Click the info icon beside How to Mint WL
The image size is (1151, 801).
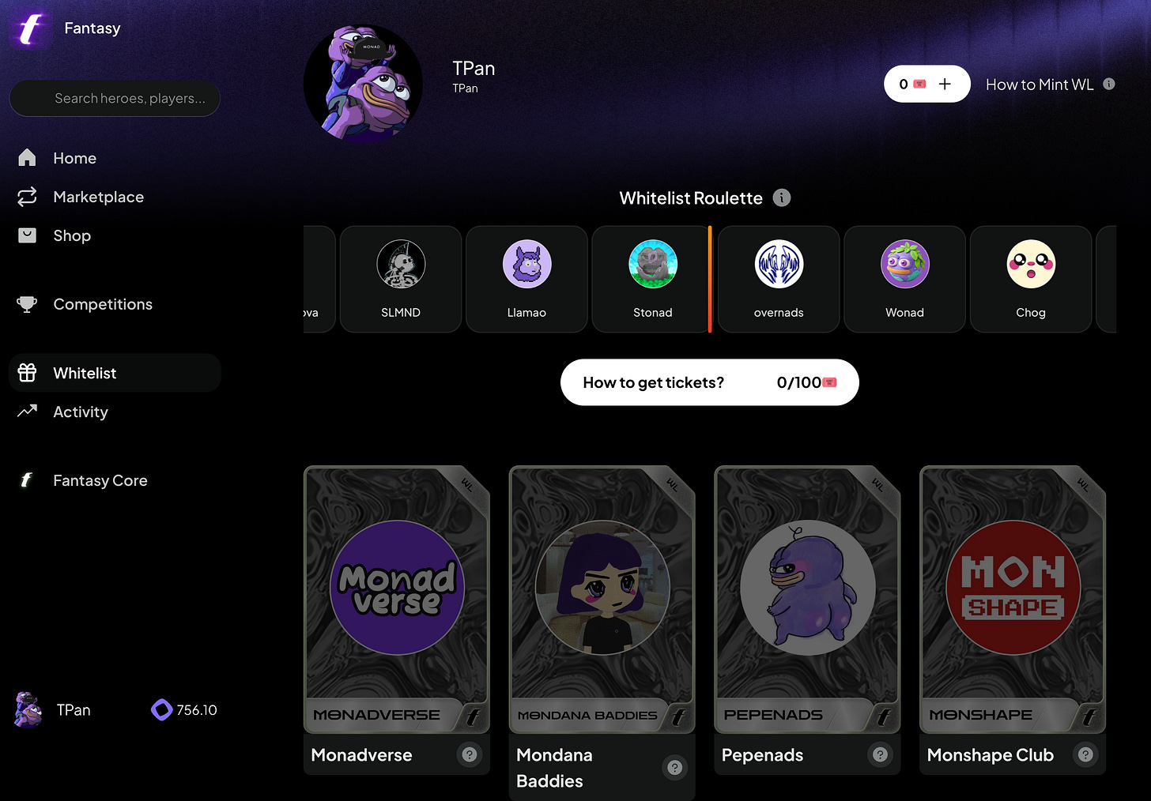click(x=1109, y=84)
